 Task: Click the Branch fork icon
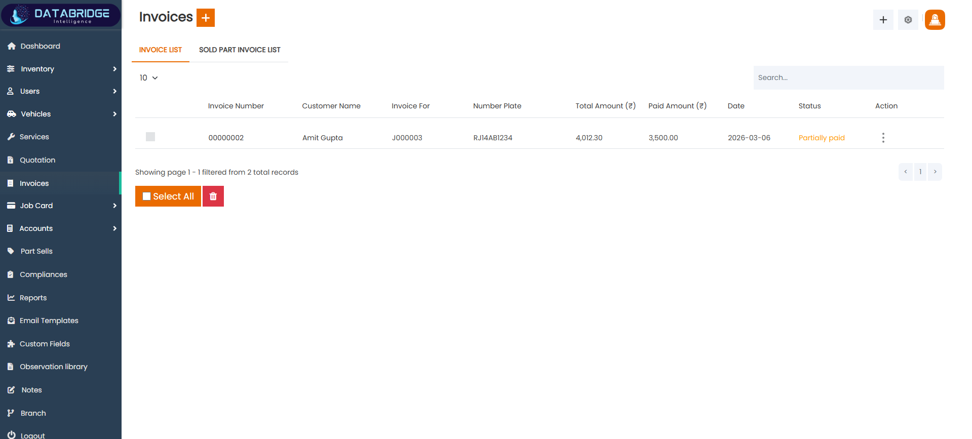11,413
